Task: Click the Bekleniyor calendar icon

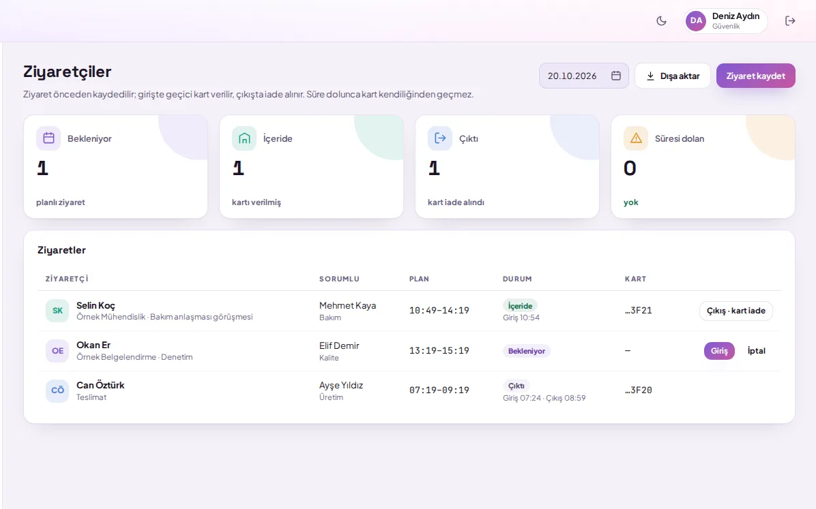Action: (48, 138)
